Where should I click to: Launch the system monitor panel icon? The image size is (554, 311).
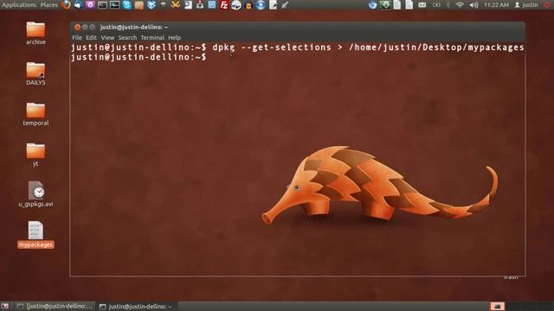[114, 5]
